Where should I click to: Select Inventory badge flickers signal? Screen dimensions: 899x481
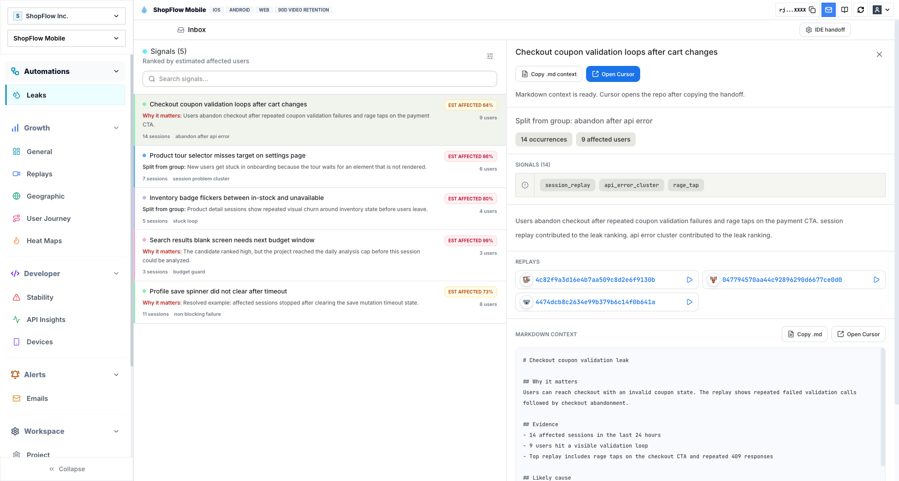(x=320, y=209)
